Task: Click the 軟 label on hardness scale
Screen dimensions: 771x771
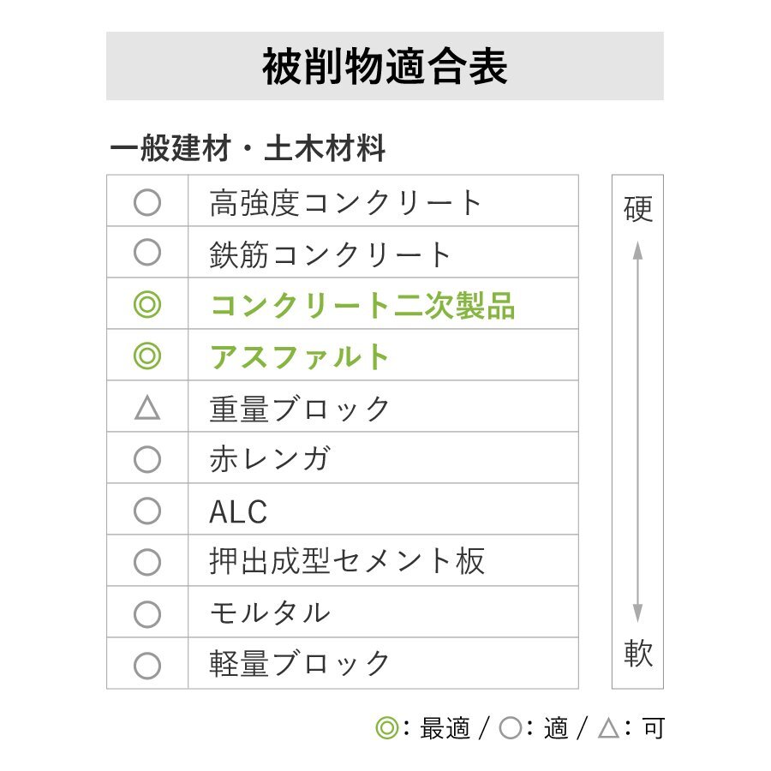Action: click(x=638, y=654)
